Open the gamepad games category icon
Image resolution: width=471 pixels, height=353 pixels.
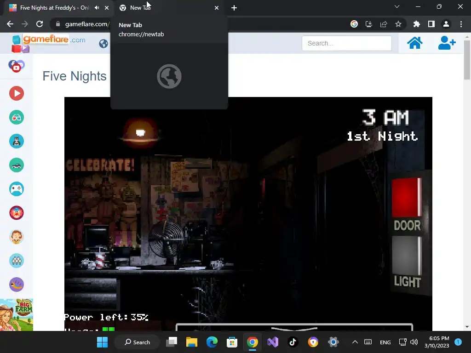[17, 189]
